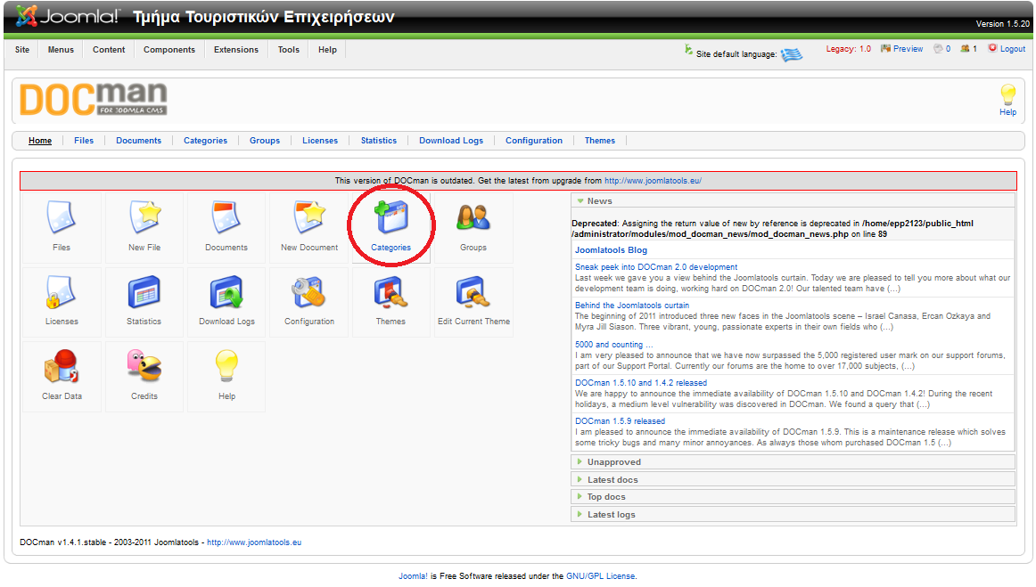Open the Site menu
Viewport: 1036px width, 587px height.
[22, 50]
